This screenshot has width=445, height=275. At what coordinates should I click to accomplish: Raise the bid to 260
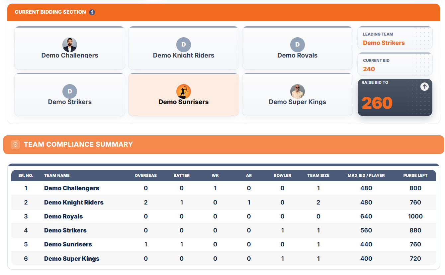[395, 97]
